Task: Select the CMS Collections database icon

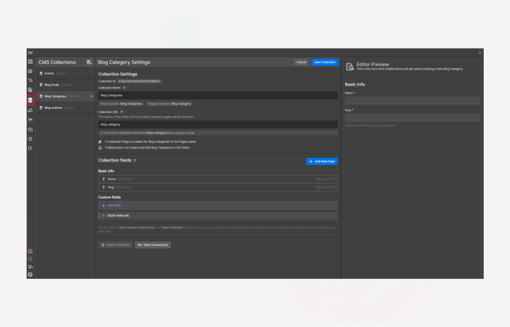Action: [30, 100]
